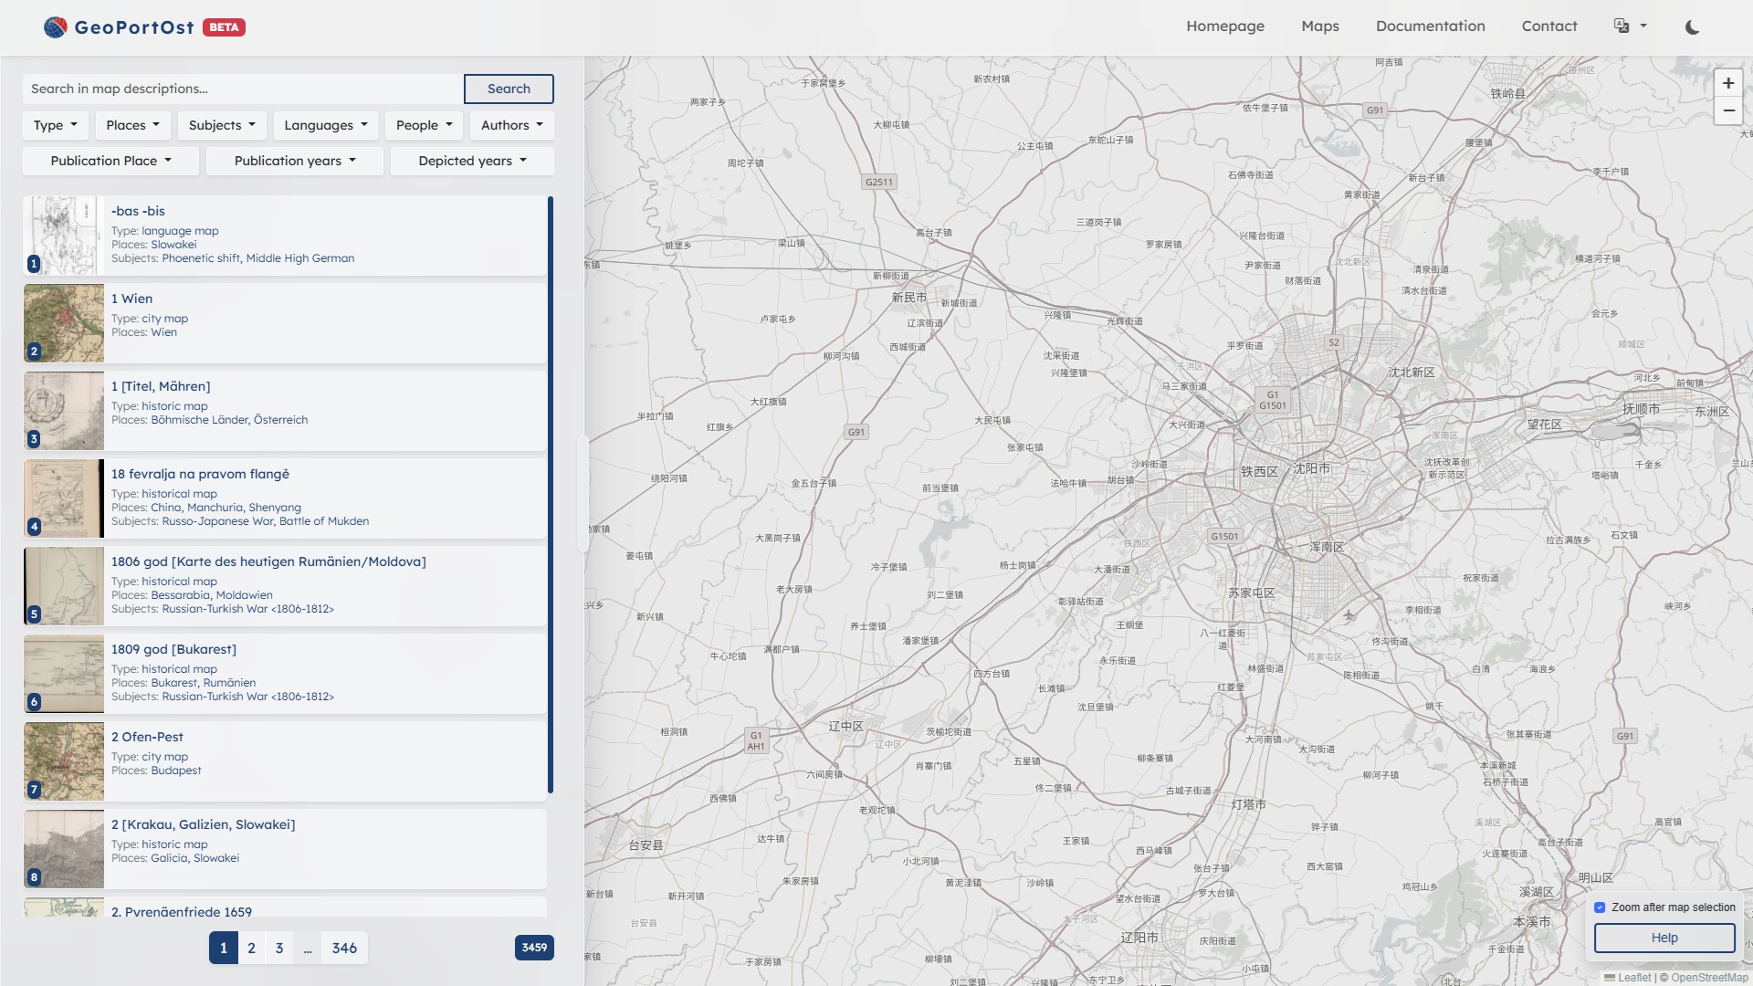This screenshot has width=1753, height=986.
Task: Expand the Type filter dropdown
Action: tap(55, 125)
